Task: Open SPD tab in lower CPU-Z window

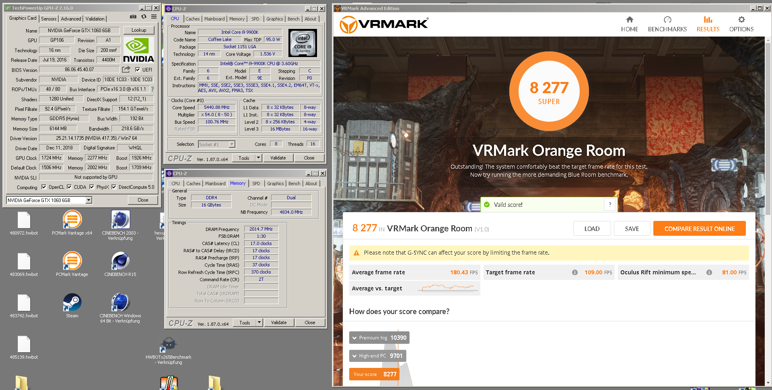Action: (x=256, y=184)
